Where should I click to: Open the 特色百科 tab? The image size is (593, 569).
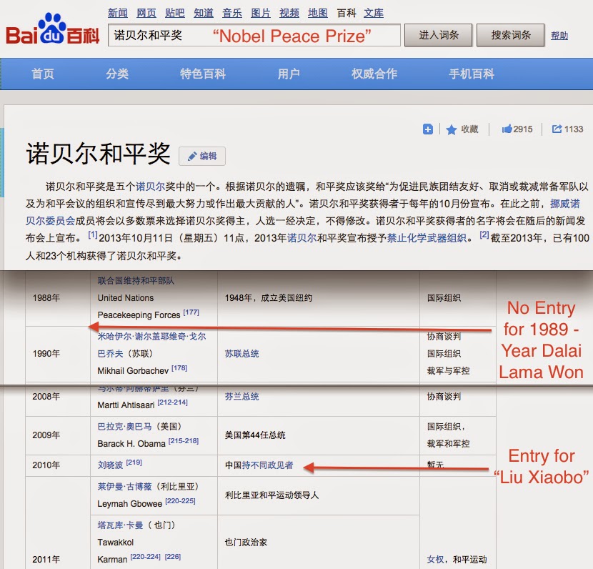[x=203, y=74]
